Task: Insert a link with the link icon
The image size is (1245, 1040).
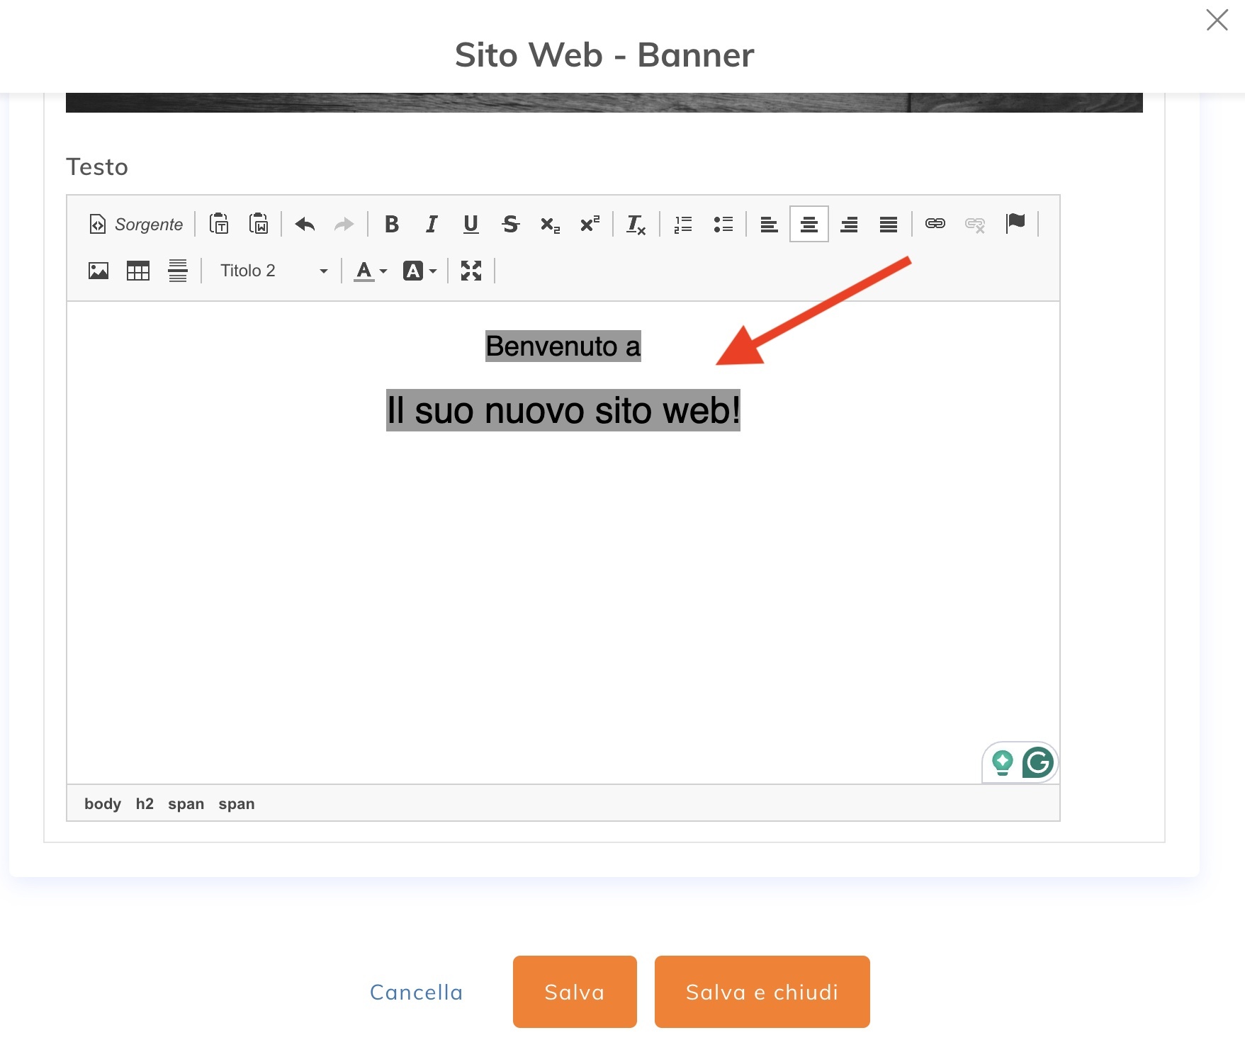Action: tap(935, 224)
